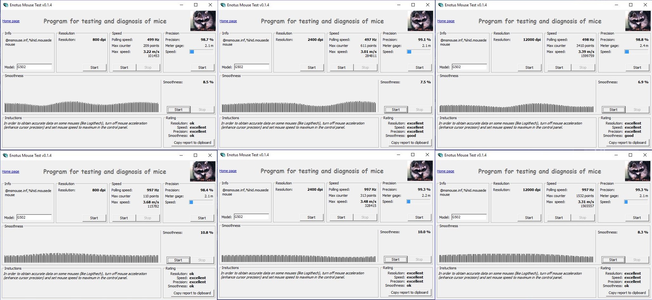The image size is (652, 300).
Task: Open Home page link in the 499 Hz window
Action: (x=11, y=21)
